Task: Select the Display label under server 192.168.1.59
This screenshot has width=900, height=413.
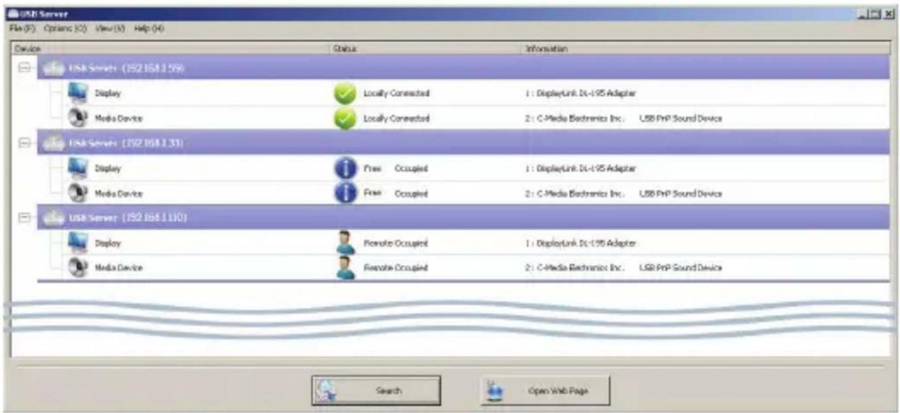Action: coord(108,93)
